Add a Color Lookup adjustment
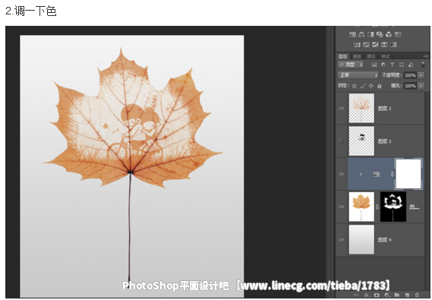 tap(398, 34)
